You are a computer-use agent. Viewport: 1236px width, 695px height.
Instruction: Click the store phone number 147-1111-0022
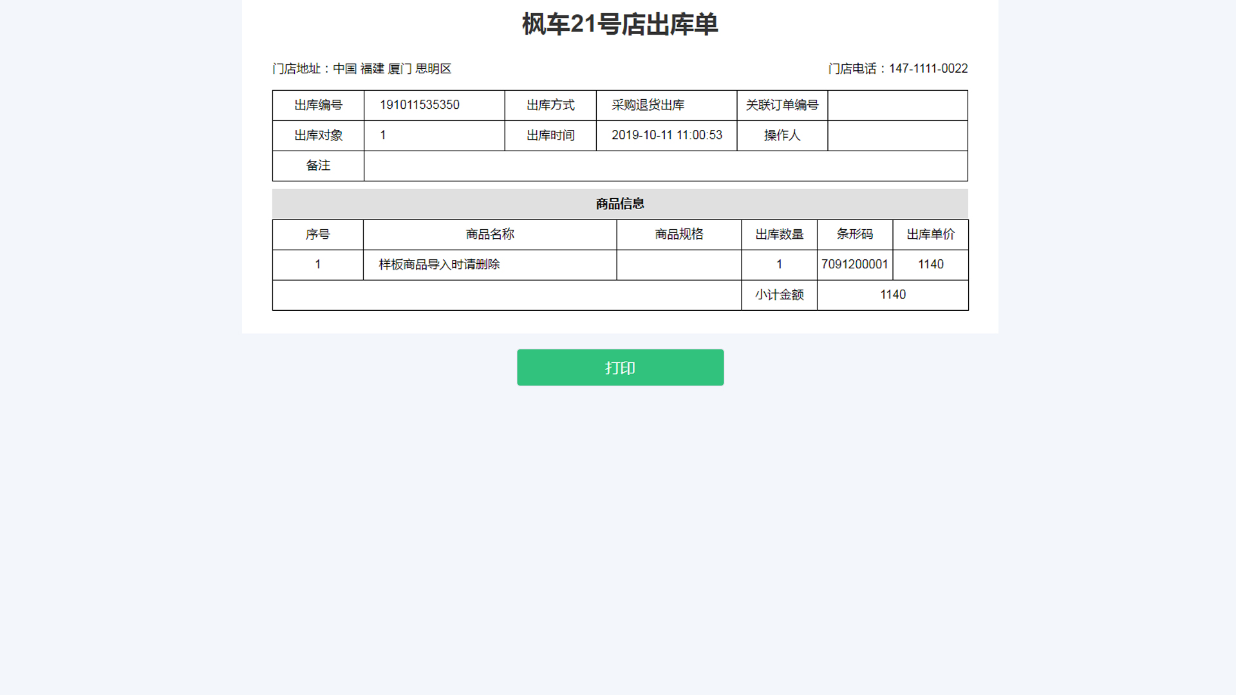(928, 69)
